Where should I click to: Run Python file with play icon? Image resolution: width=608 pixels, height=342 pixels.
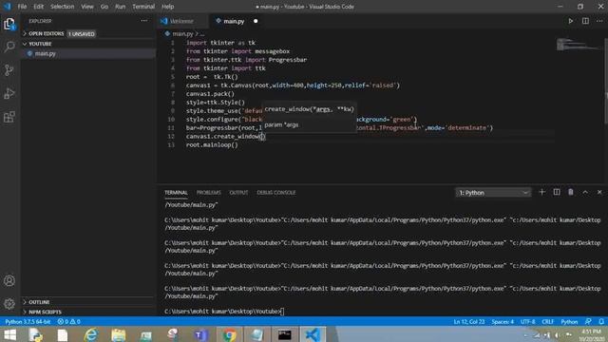pos(571,21)
